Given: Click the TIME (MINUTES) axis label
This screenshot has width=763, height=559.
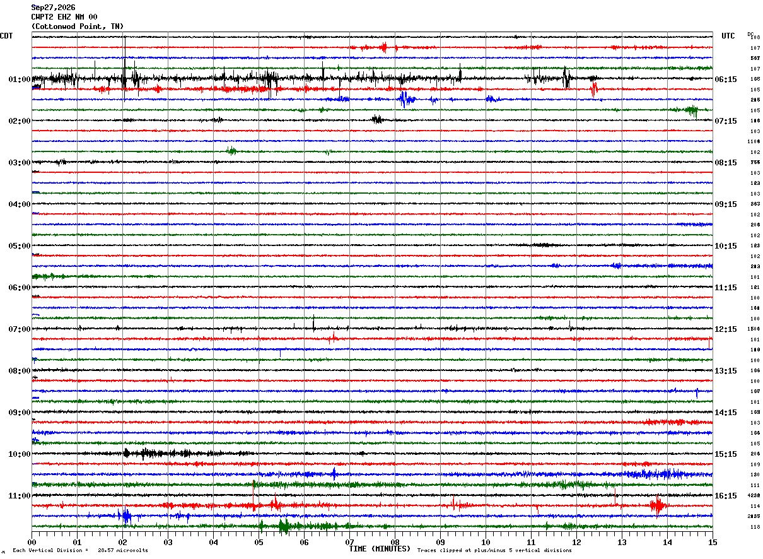Looking at the screenshot, I should (x=380, y=549).
